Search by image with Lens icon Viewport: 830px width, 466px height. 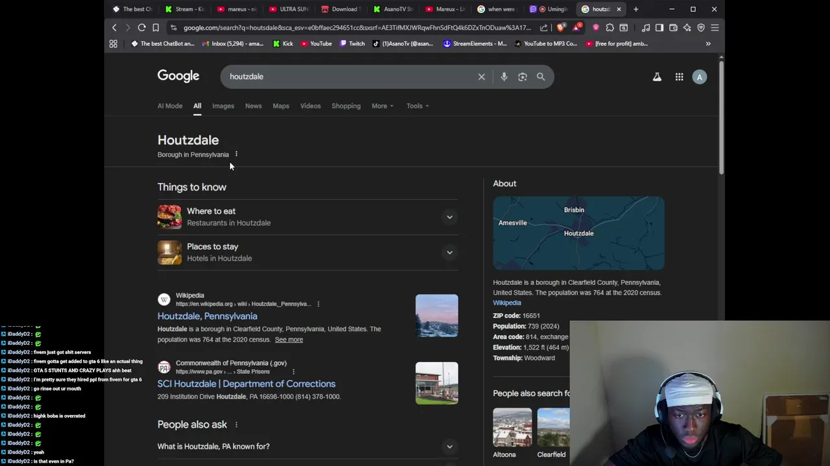pyautogui.click(x=523, y=76)
